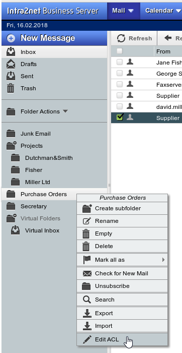Toggle the select-all checkbox in header
Viewport: 182px width, 353px height.
point(120,51)
